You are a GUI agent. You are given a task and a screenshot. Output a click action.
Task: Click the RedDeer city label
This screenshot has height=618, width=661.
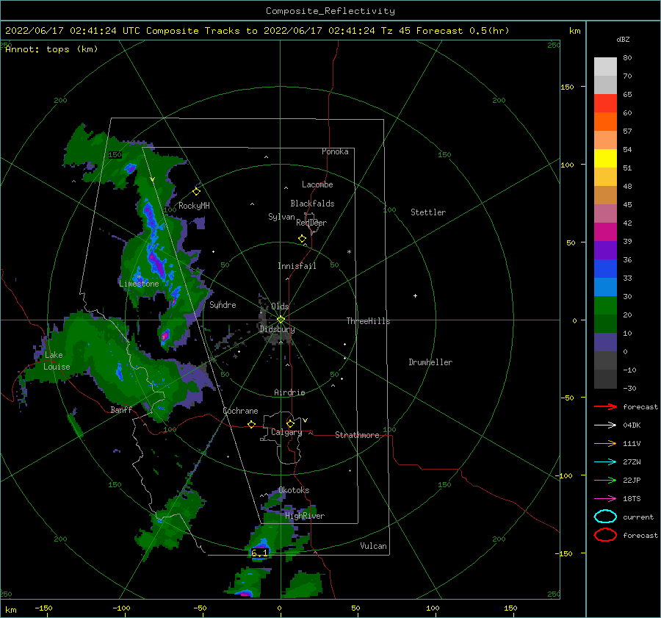[x=311, y=223]
